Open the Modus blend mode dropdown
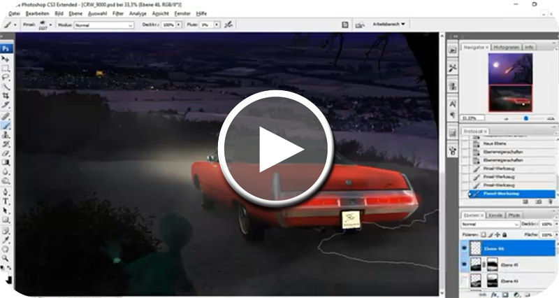The width and height of the screenshot is (559, 298). [x=104, y=25]
